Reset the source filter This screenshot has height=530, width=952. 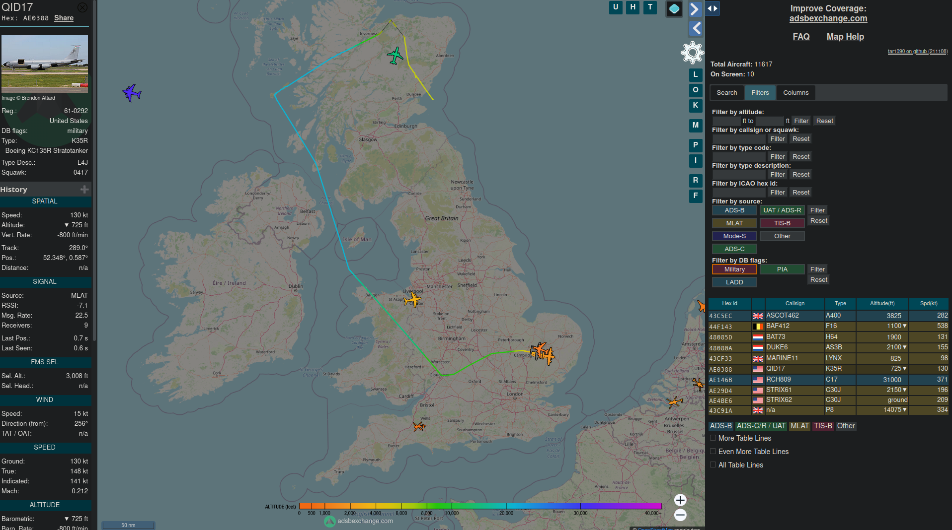[819, 221]
